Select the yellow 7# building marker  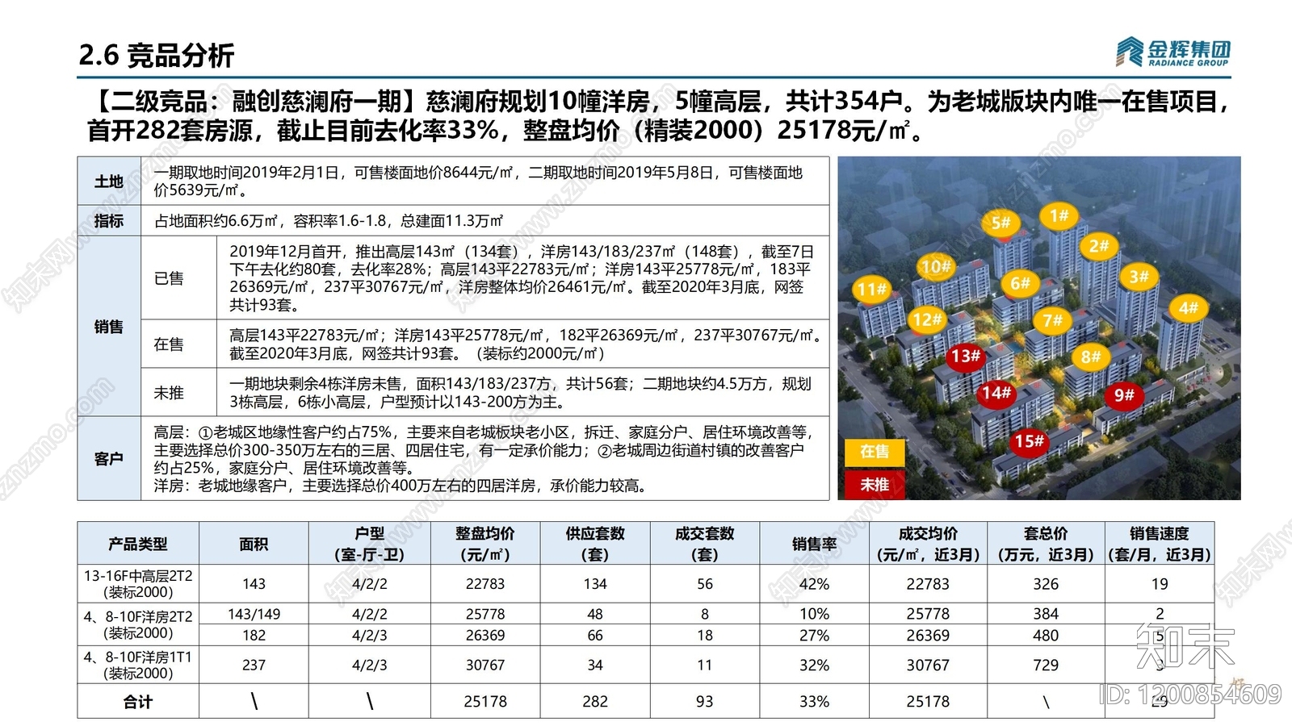coord(1052,321)
